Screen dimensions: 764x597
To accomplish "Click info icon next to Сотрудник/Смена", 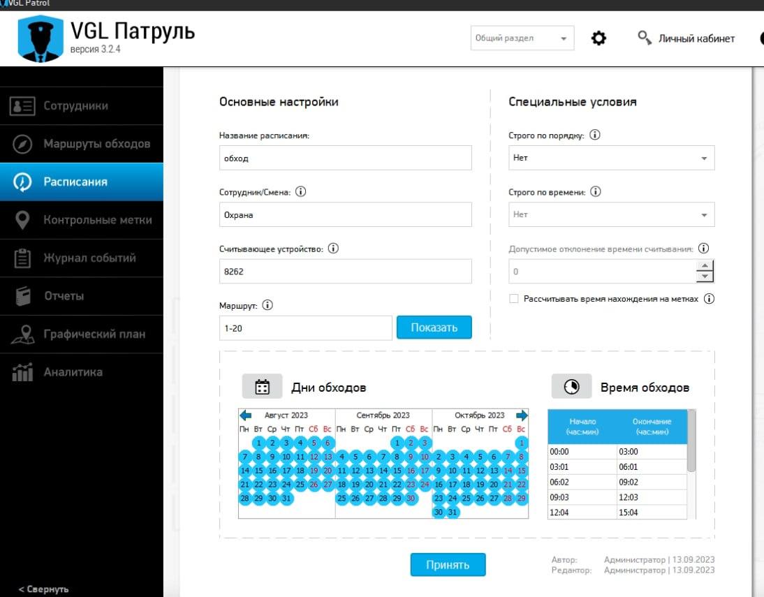I will tap(300, 191).
